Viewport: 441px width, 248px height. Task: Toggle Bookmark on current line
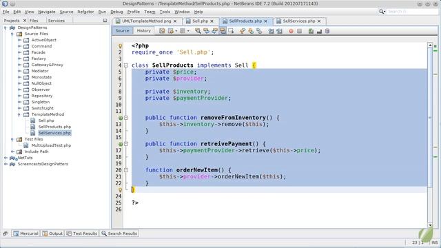coord(259,31)
